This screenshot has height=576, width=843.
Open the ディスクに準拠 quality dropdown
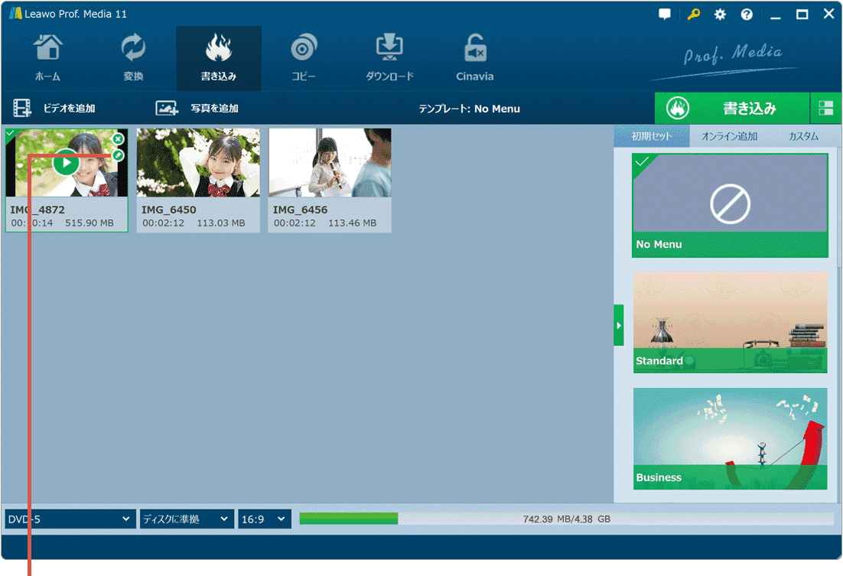[x=186, y=519]
